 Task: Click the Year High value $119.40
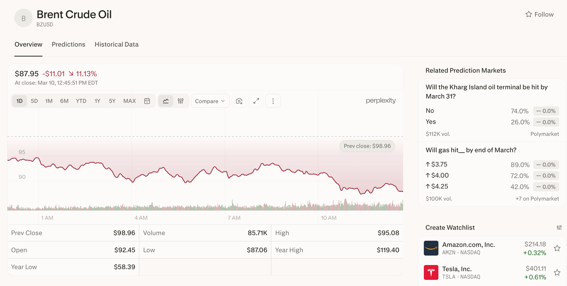pyautogui.click(x=388, y=250)
